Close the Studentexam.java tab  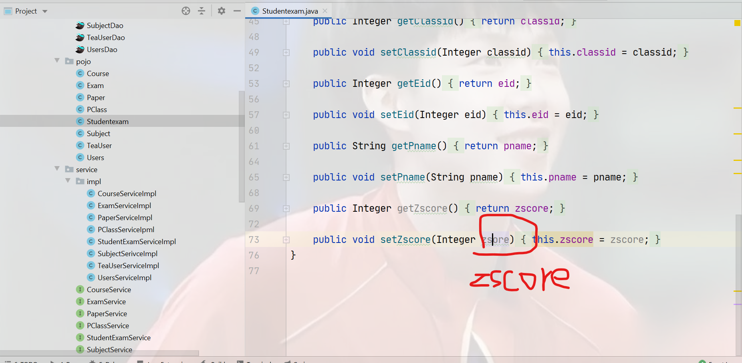(325, 11)
